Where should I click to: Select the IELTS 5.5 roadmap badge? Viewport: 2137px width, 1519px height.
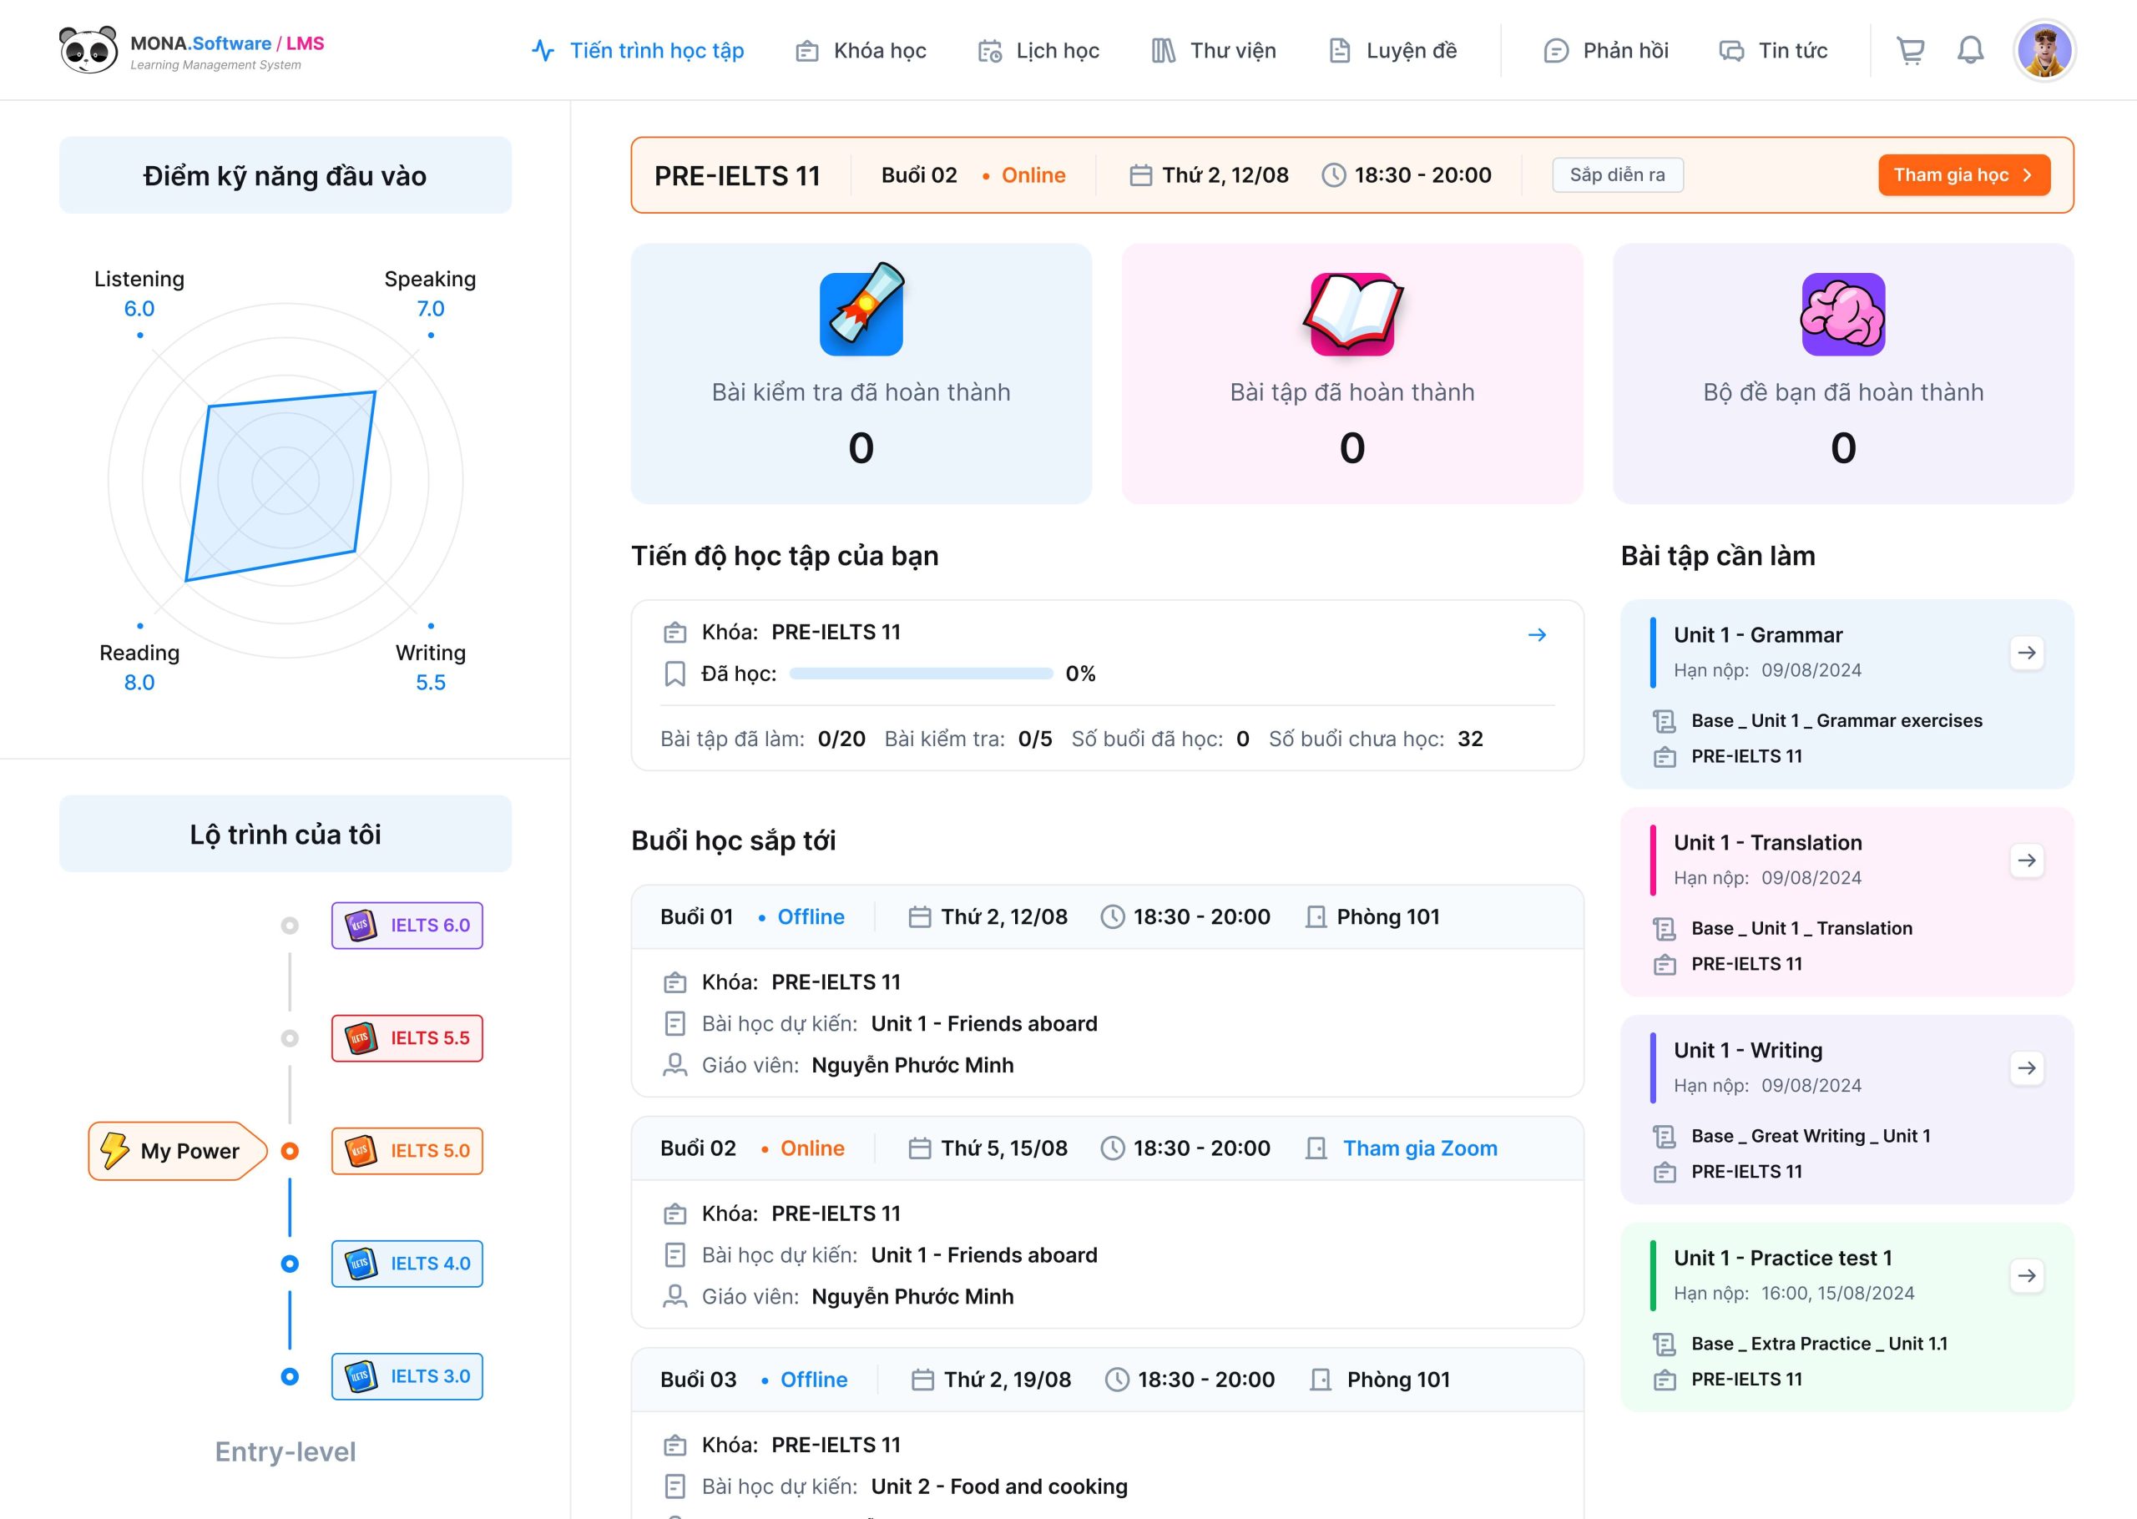[407, 1038]
